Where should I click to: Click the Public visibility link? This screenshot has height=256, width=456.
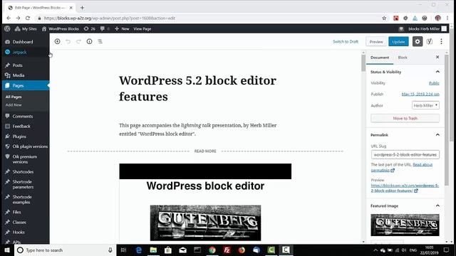click(x=434, y=83)
